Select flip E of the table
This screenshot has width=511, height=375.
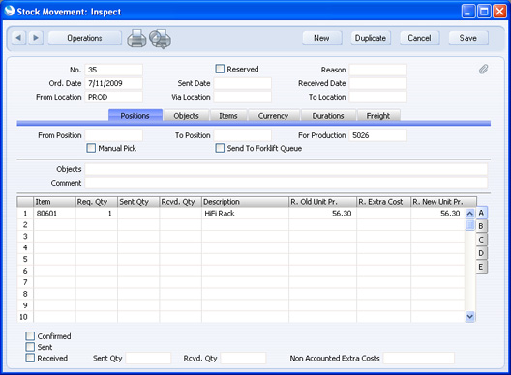click(x=481, y=267)
